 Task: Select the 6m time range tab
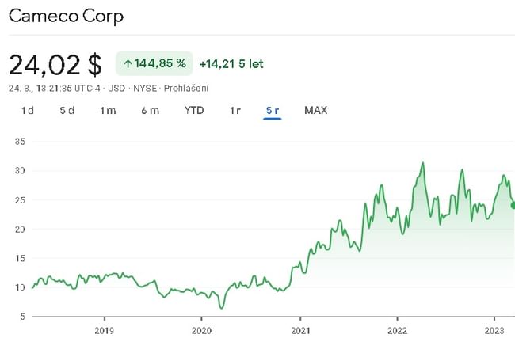[x=150, y=110]
